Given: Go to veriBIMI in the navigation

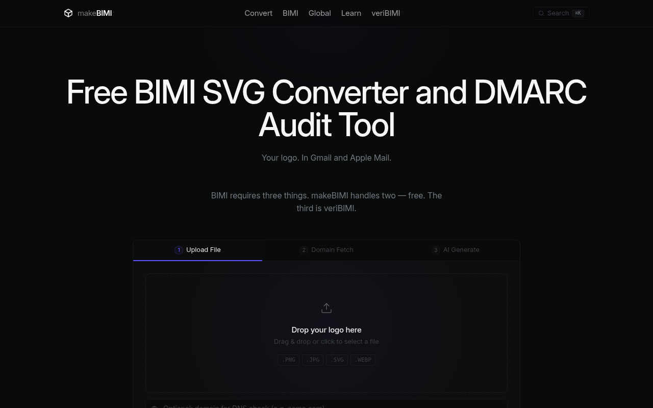Looking at the screenshot, I should point(386,13).
